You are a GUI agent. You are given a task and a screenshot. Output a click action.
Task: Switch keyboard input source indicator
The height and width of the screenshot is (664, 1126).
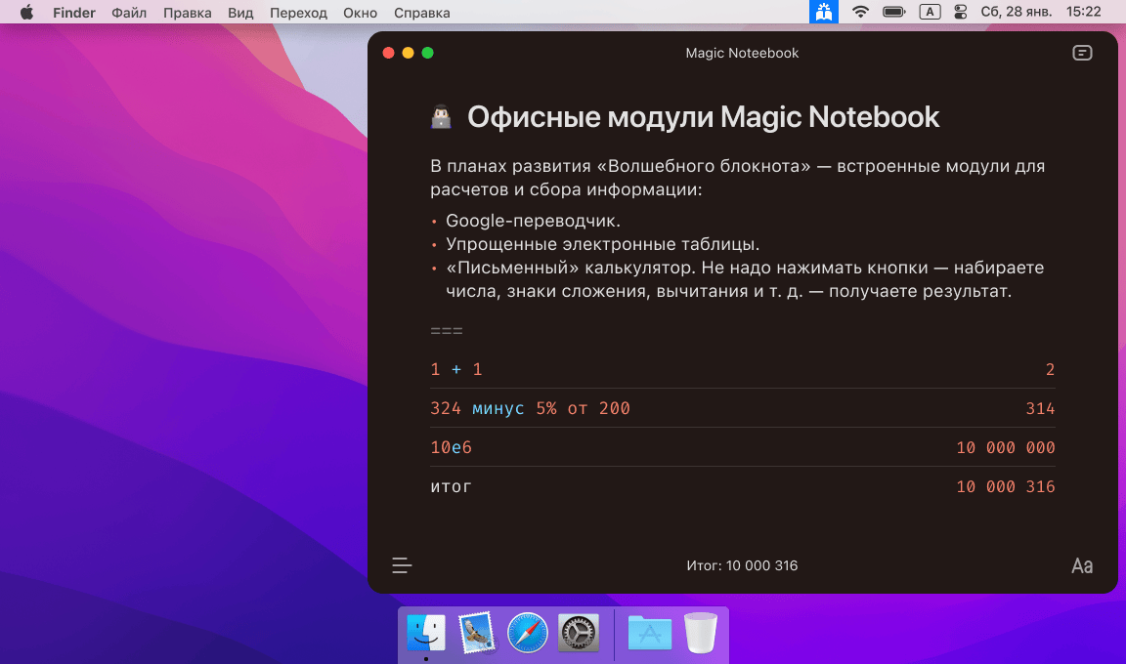(x=930, y=13)
